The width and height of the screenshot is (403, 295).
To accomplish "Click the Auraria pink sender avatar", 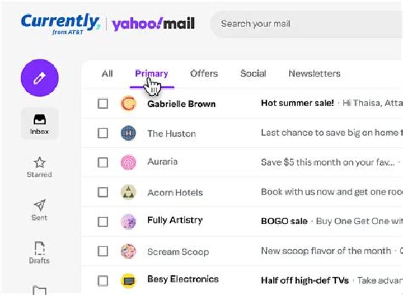I will (129, 162).
